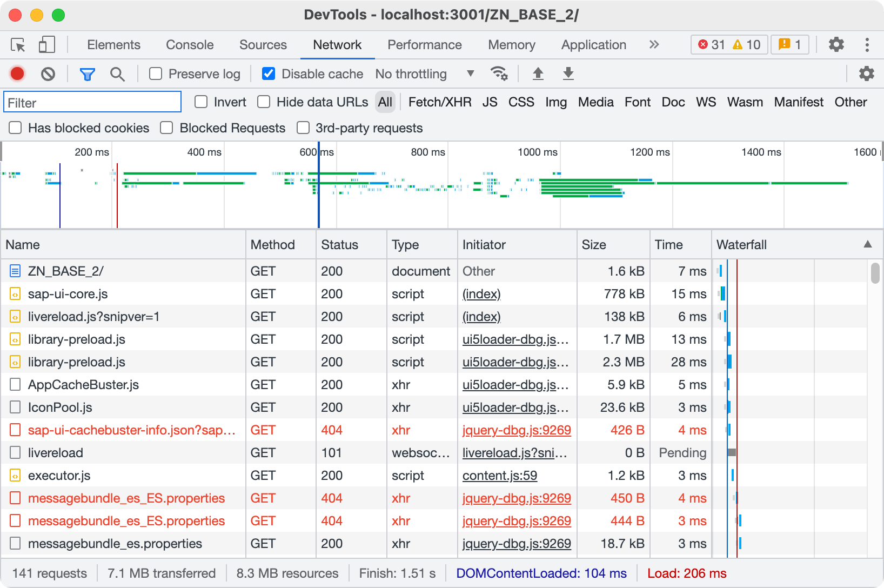Clear the network log
This screenshot has width=884, height=588.
point(48,74)
